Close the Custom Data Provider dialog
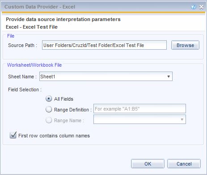Viewport: 207px width, 175px height. [x=201, y=7]
